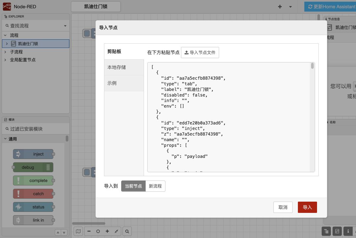Click inside the JSON paste text area
The height and width of the screenshot is (238, 356).
(x=229, y=117)
